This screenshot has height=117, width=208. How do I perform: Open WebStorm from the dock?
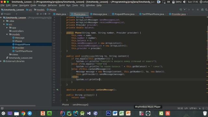pos(76,113)
